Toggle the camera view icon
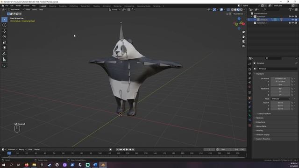299x168 pixels. pos(243,42)
